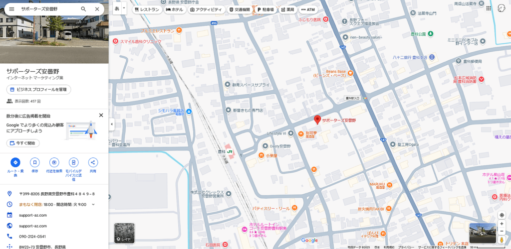Image resolution: width=511 pixels, height=249 pixels.
Task: Click the Google logo on map
Action: (x=309, y=240)
